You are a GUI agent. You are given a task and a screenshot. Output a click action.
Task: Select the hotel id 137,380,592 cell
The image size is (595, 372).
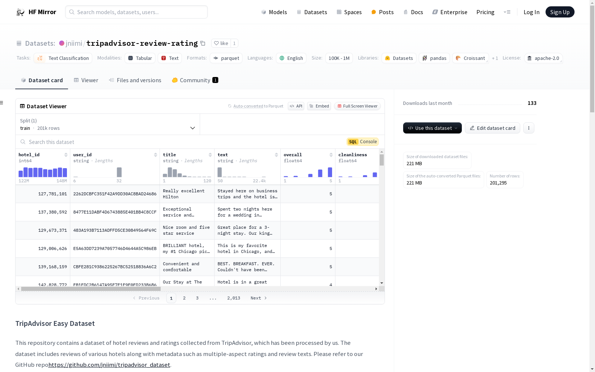pos(43,212)
